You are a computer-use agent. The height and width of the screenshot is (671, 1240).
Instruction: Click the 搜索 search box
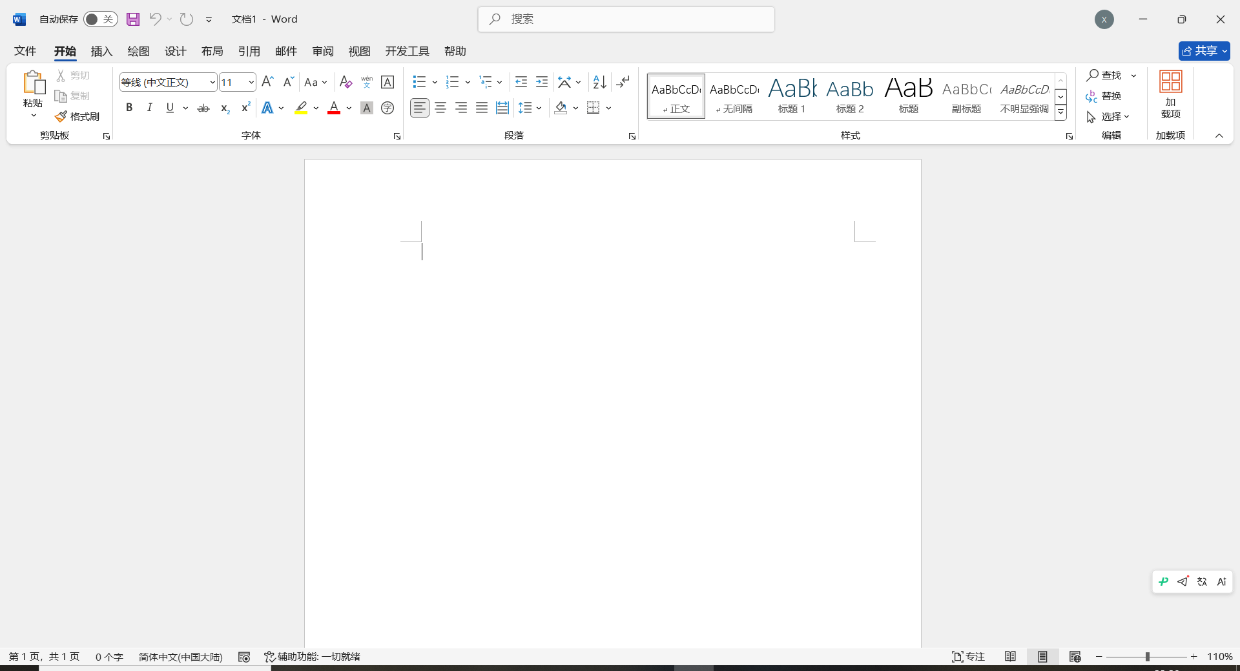626,19
